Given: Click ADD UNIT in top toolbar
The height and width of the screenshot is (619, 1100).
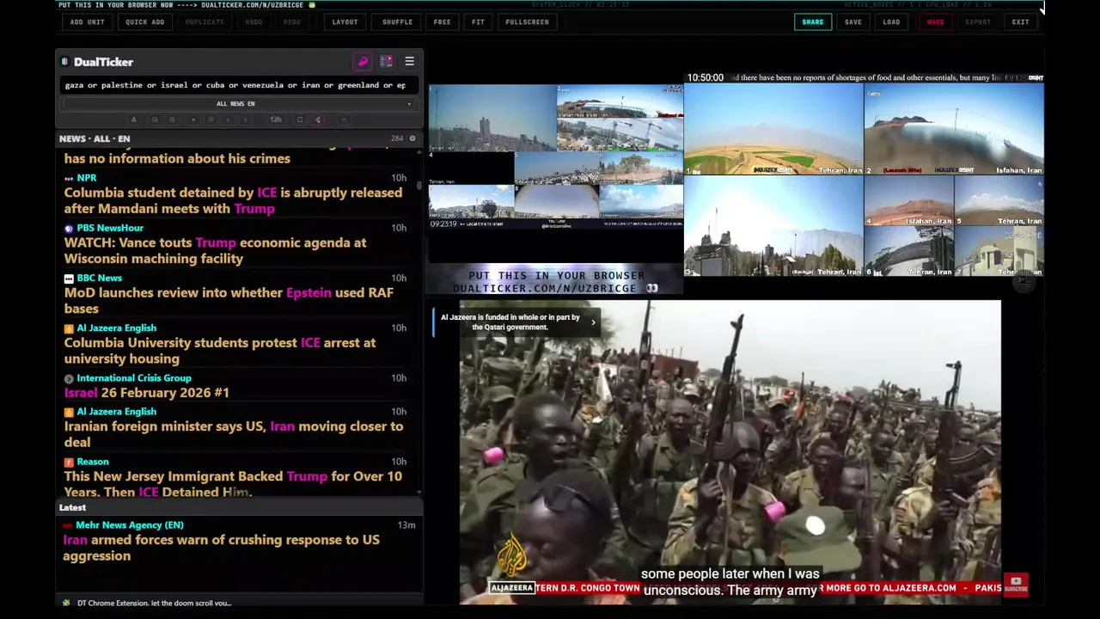Looking at the screenshot, I should point(88,21).
